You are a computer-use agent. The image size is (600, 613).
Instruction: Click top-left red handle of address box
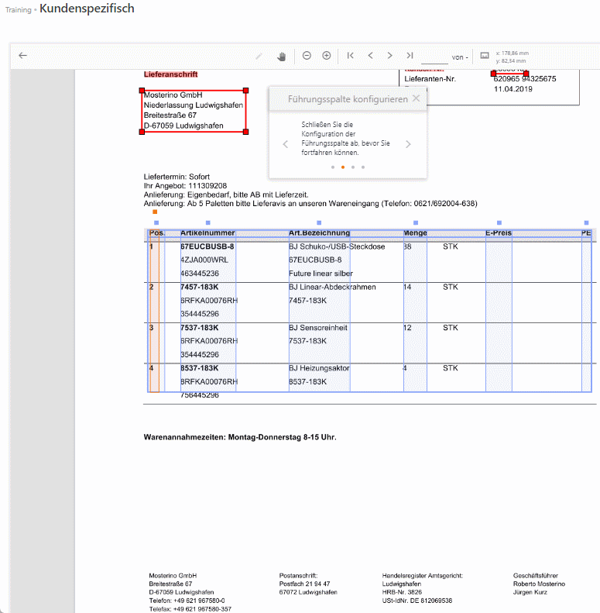pyautogui.click(x=142, y=91)
